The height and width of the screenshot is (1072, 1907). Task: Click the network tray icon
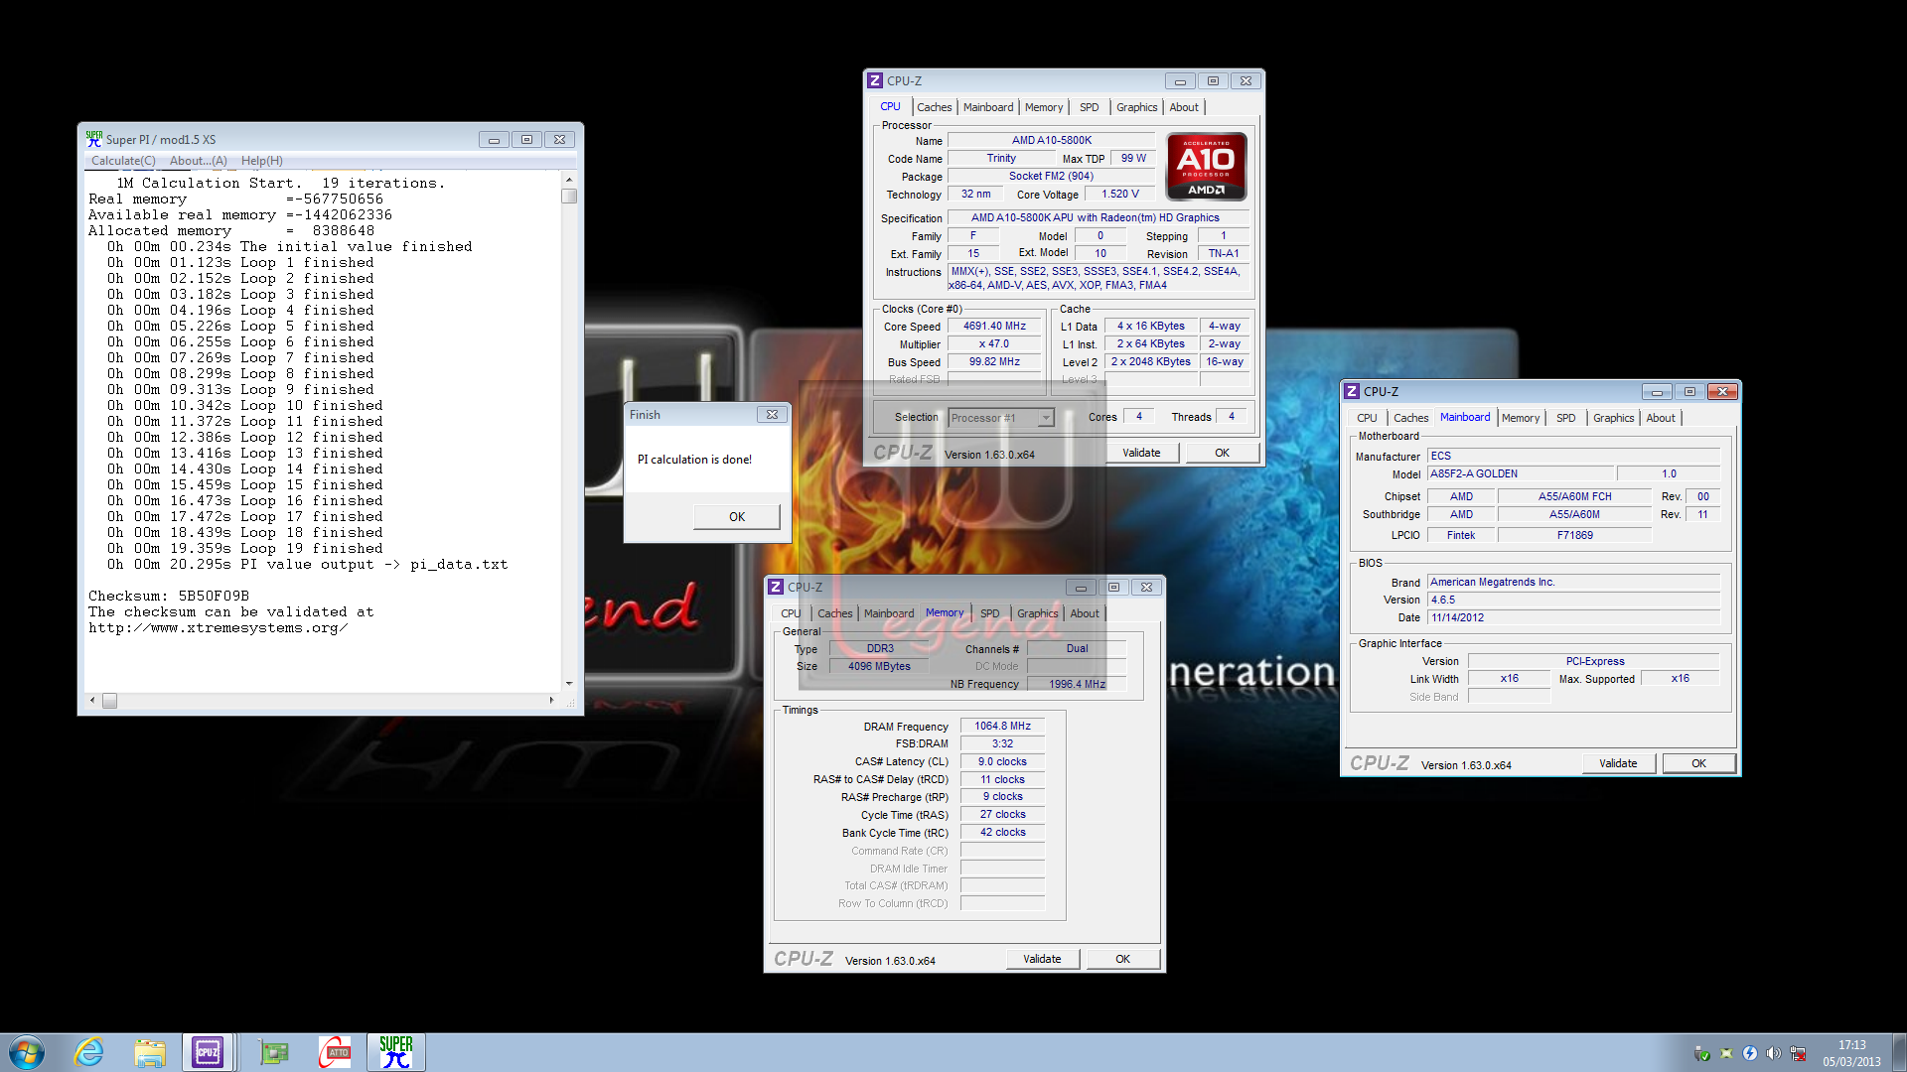pos(1798,1053)
